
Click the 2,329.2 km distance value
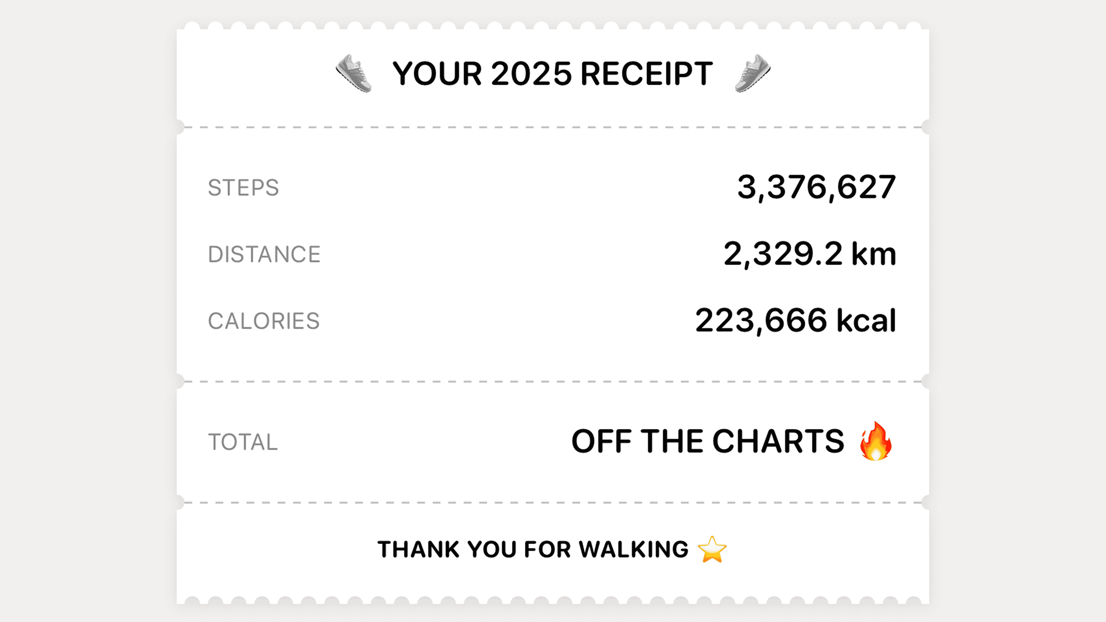point(810,254)
